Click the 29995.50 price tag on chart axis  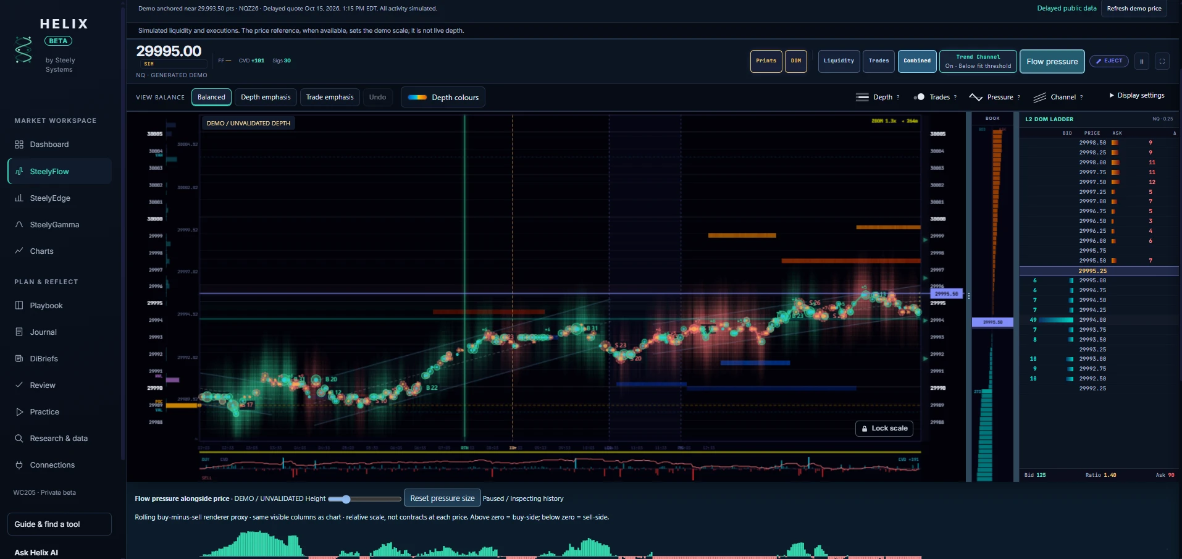[x=946, y=294]
